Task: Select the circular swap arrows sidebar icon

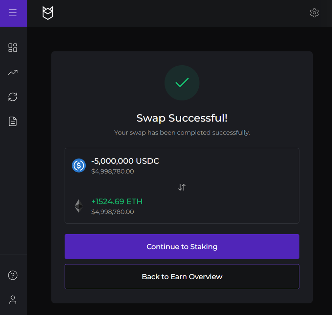Action: [13, 97]
